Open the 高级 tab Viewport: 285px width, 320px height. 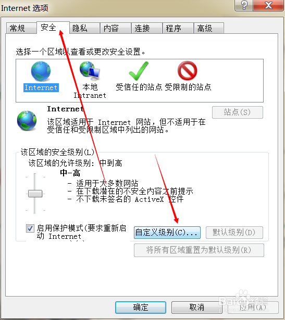coord(209,28)
